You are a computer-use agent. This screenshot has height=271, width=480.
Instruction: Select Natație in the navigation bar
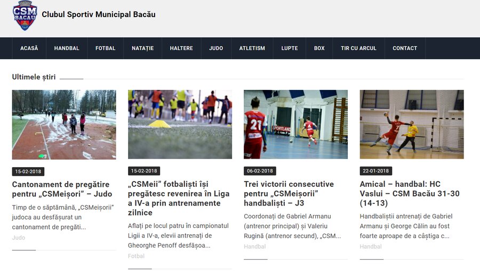142,48
